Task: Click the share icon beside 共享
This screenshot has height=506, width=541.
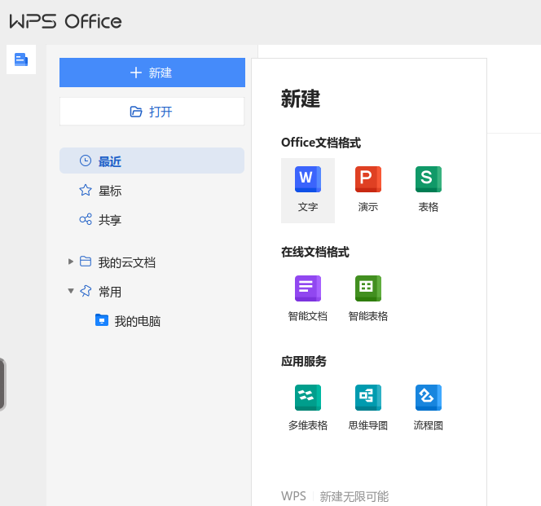Action: pyautogui.click(x=86, y=219)
